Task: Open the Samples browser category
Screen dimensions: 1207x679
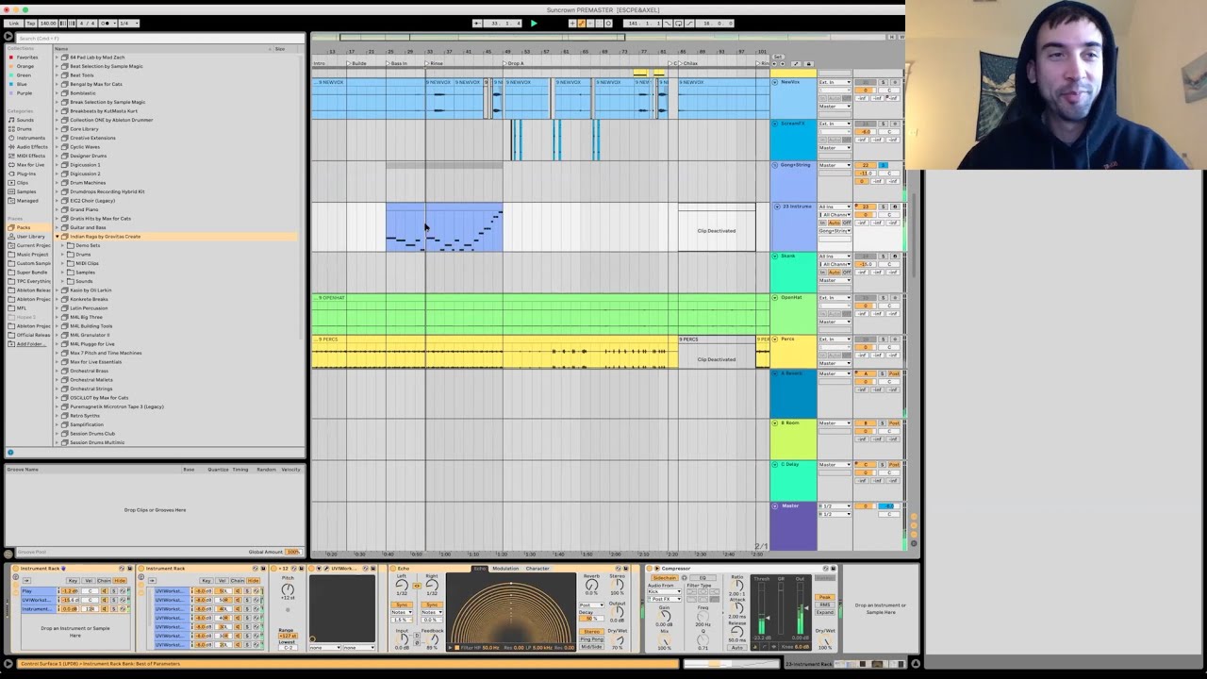Action: click(26, 191)
